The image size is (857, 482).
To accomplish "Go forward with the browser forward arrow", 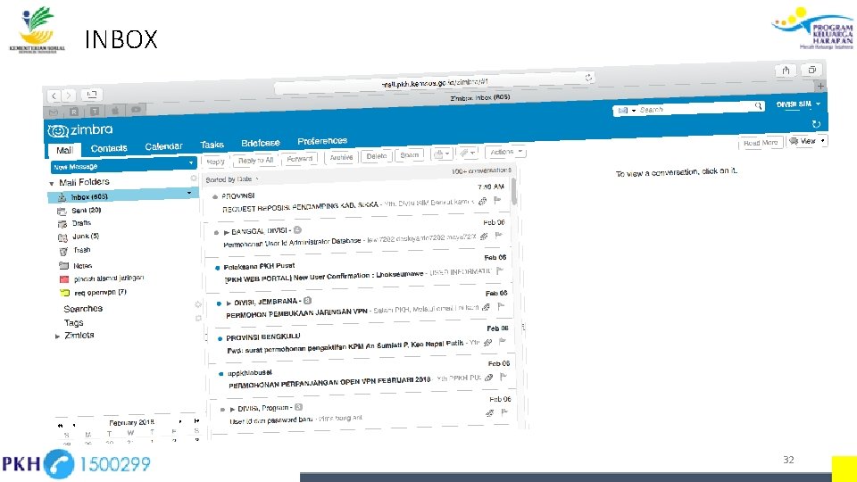I will pyautogui.click(x=69, y=96).
